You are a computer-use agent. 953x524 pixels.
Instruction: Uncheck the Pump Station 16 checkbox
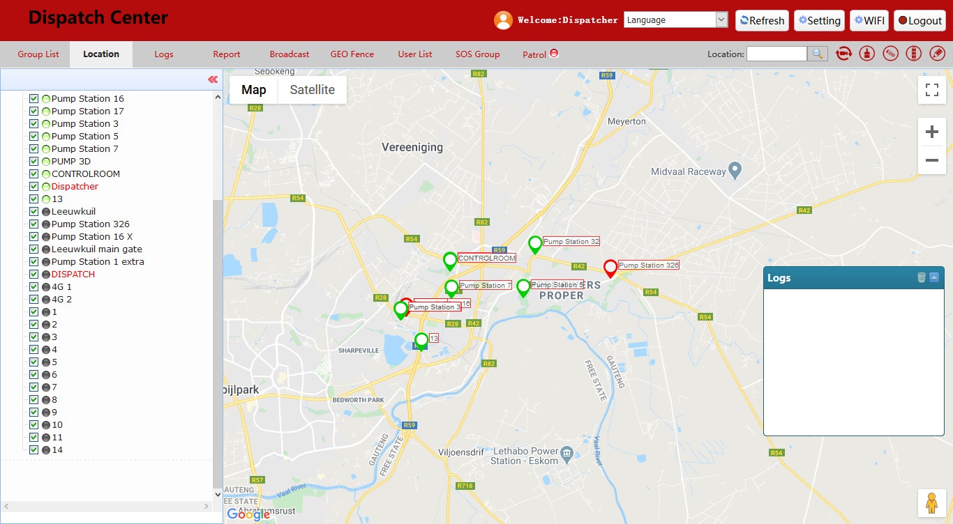point(33,98)
